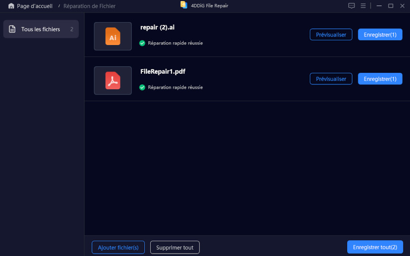Click Réparation rapide réussie status under repair (2).ai
The width and height of the screenshot is (410, 256).
(x=175, y=43)
